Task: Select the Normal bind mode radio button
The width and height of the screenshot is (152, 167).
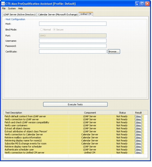Action: point(41,30)
